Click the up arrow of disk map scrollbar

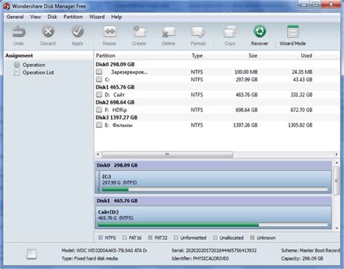pyautogui.click(x=337, y=163)
